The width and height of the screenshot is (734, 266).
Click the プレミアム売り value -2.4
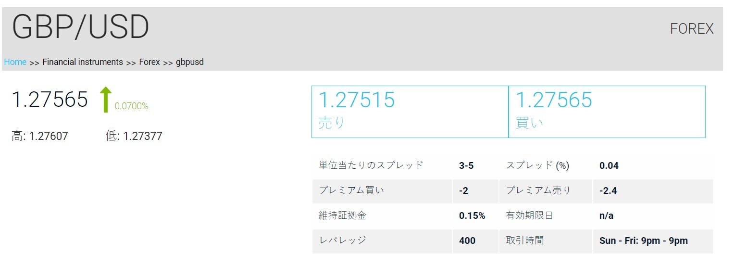[608, 191]
